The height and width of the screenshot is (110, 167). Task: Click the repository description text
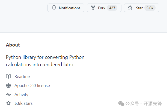[x=45, y=61]
